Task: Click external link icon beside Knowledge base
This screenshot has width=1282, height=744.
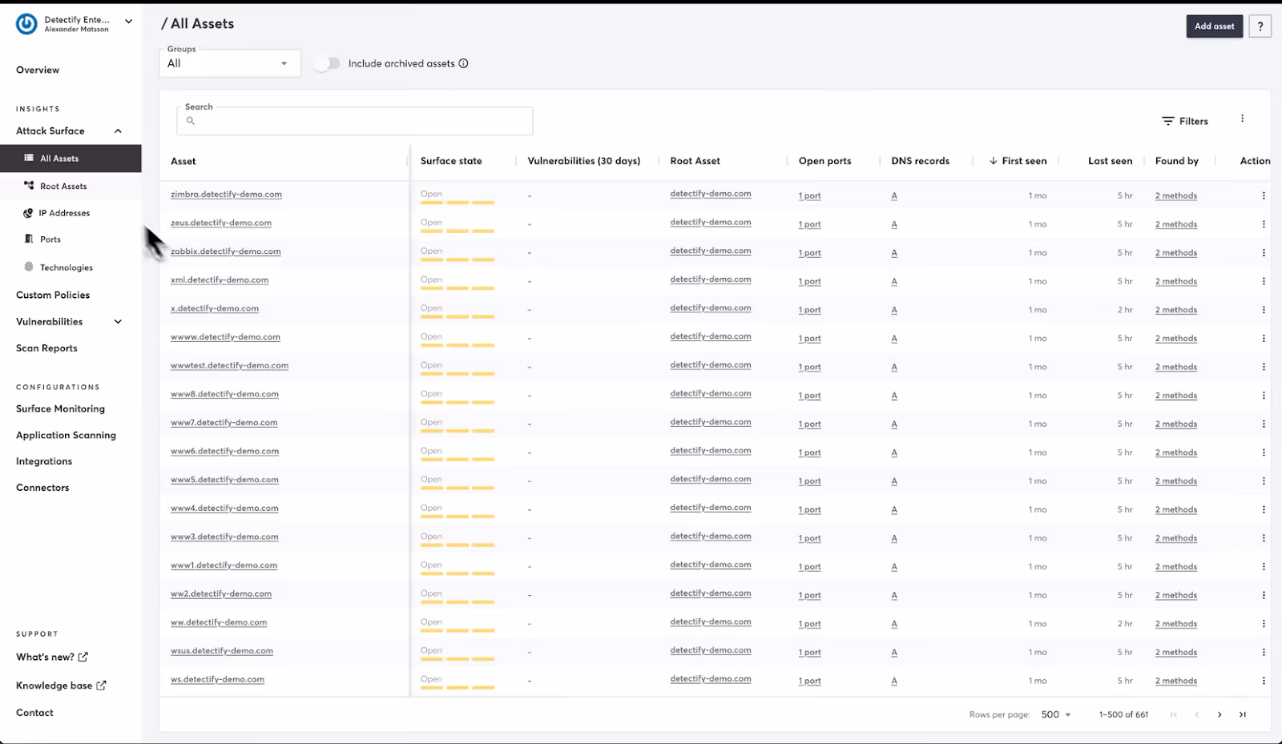Action: pyautogui.click(x=101, y=686)
